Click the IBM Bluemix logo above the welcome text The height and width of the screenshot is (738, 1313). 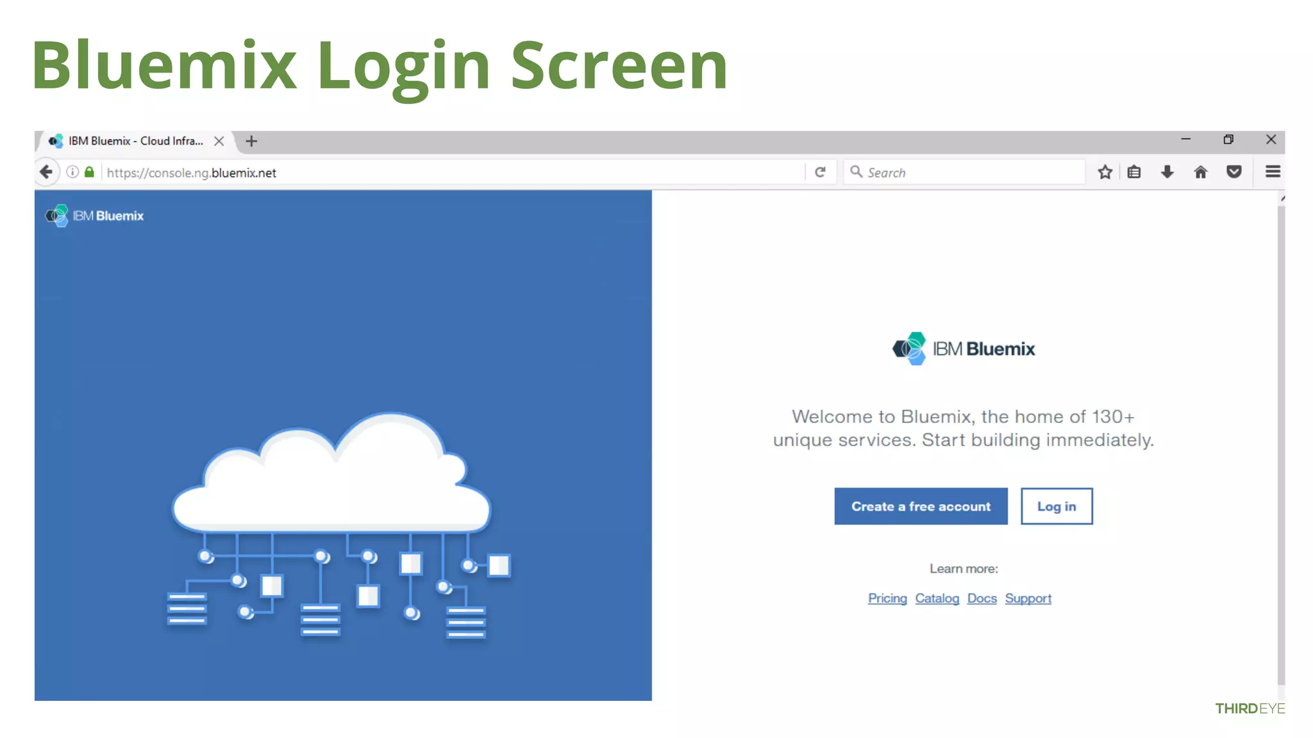964,348
